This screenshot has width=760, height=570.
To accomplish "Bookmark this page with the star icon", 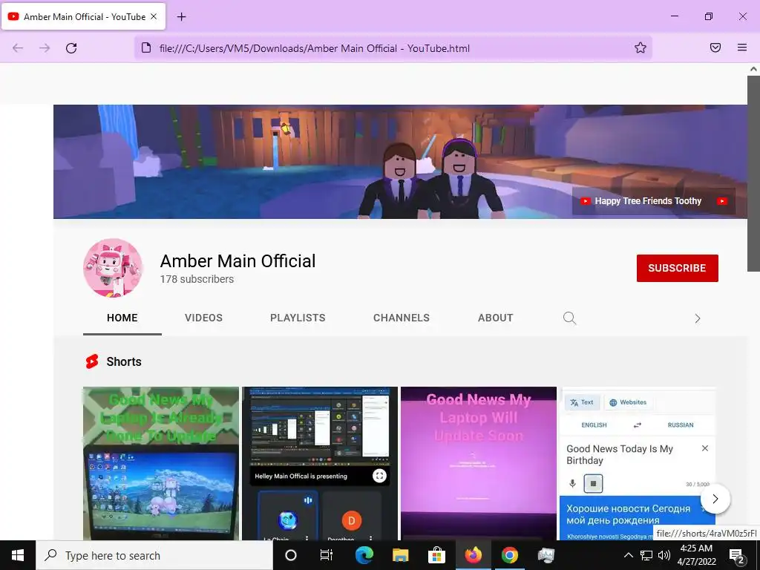I will (x=641, y=47).
